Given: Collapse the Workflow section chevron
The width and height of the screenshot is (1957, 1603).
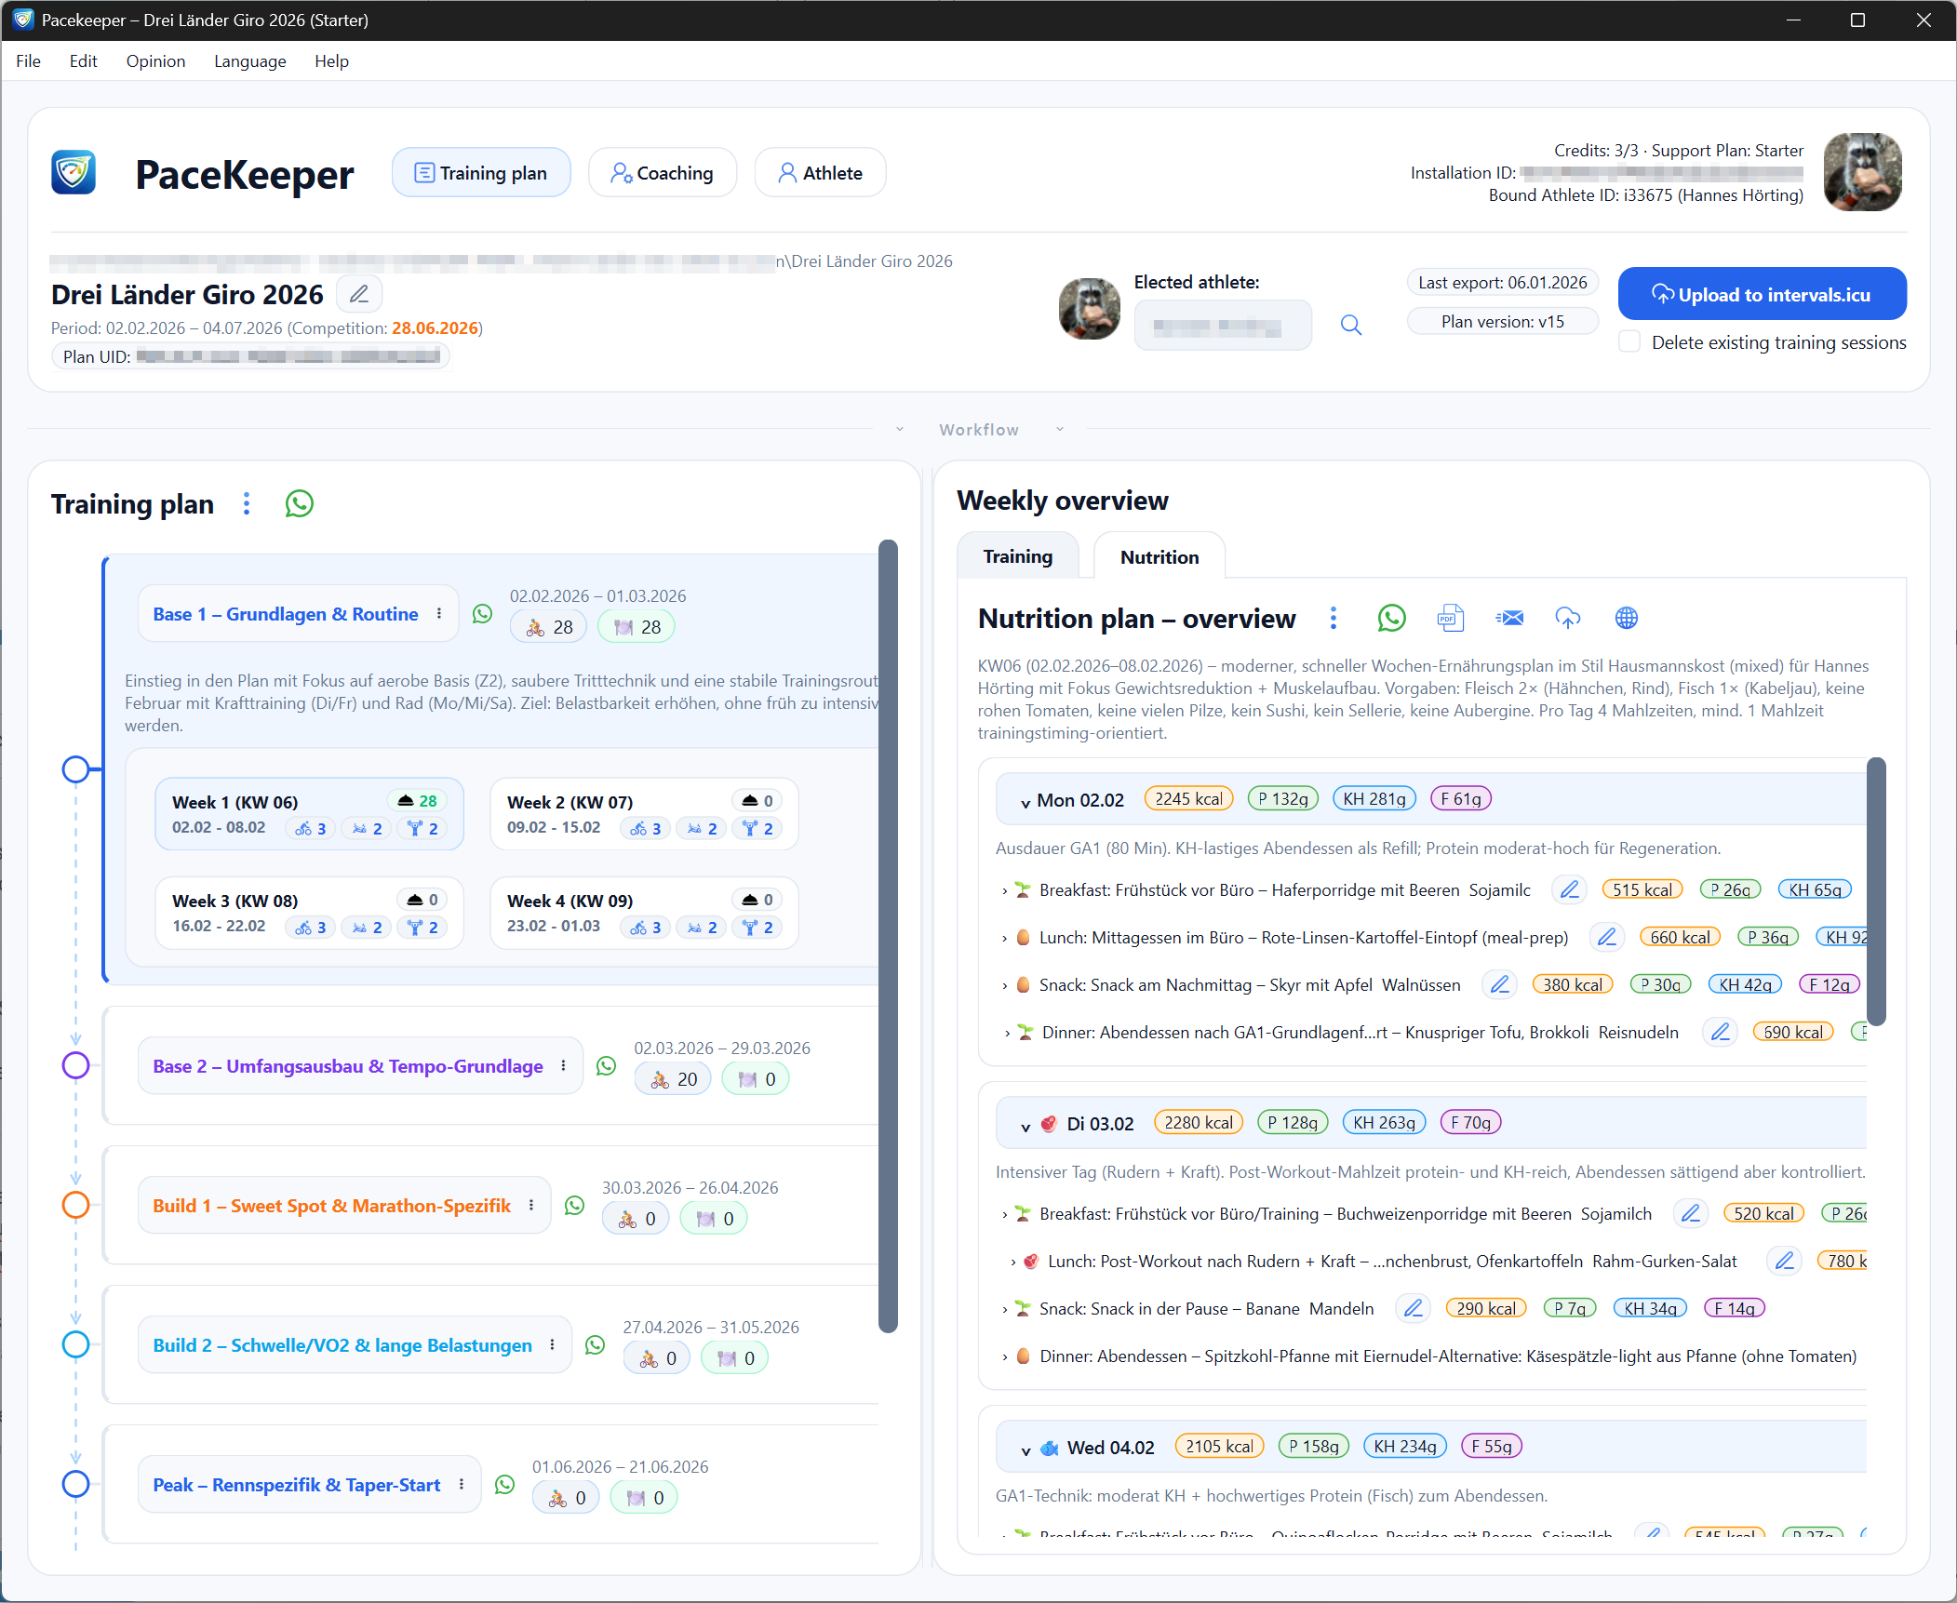Looking at the screenshot, I should [900, 429].
